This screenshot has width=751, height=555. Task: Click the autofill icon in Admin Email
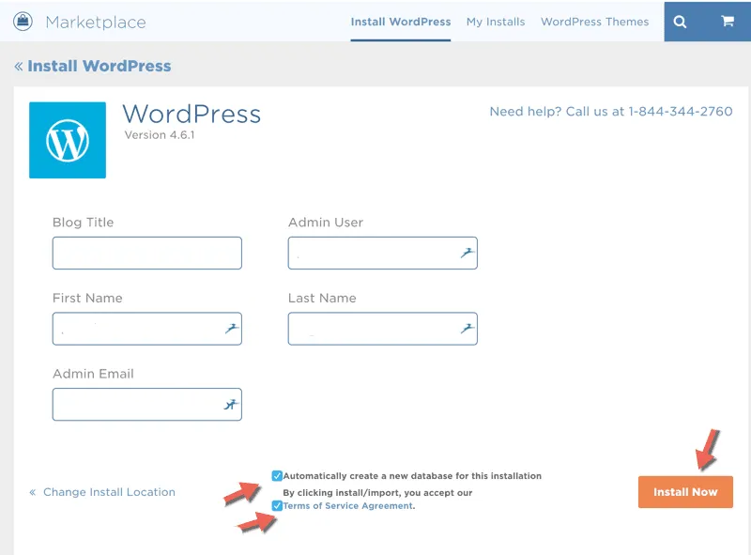231,405
